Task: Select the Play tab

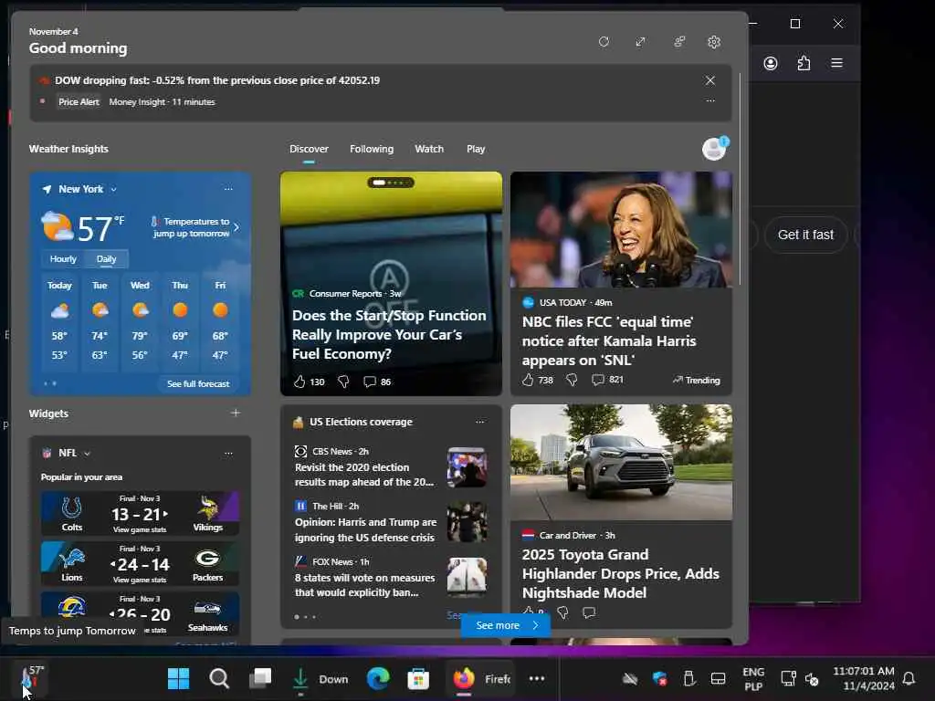Action: point(476,149)
